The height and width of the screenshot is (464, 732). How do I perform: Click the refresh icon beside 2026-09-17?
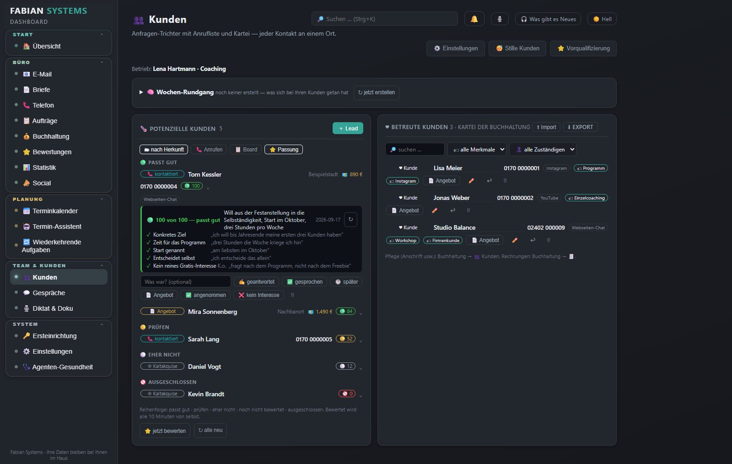[x=350, y=220]
